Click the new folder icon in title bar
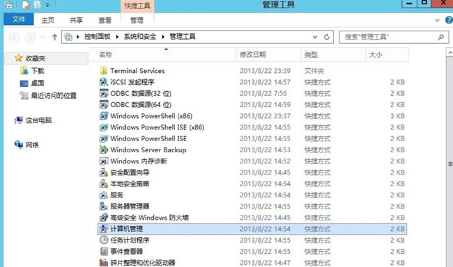Image resolution: width=453 pixels, height=267 pixels. (x=37, y=5)
